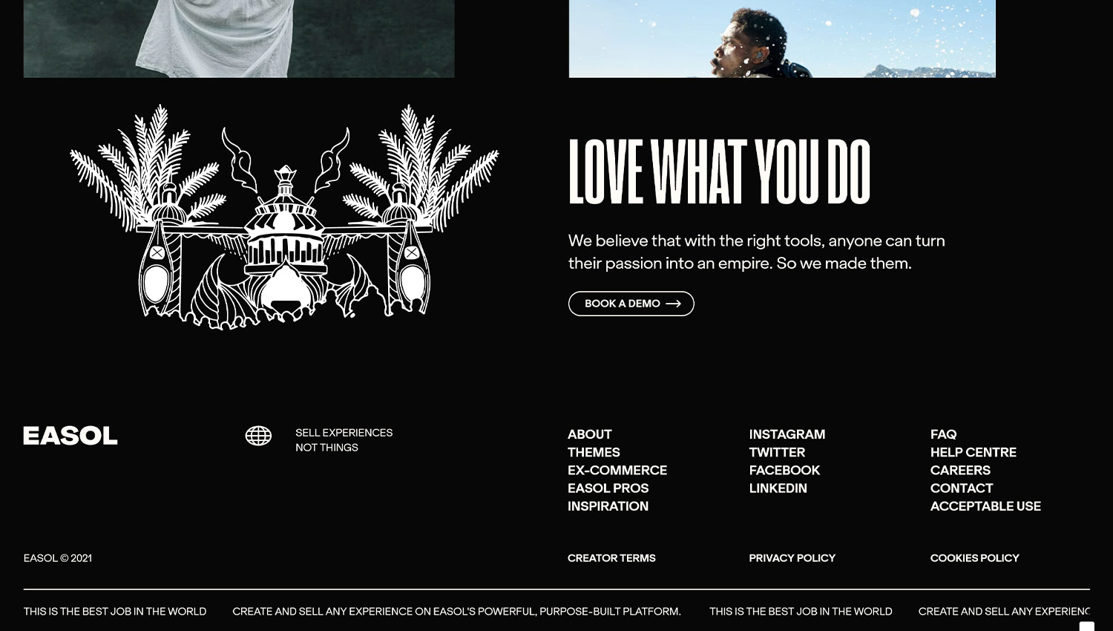
Task: Read the Cookies Policy
Action: tap(975, 558)
